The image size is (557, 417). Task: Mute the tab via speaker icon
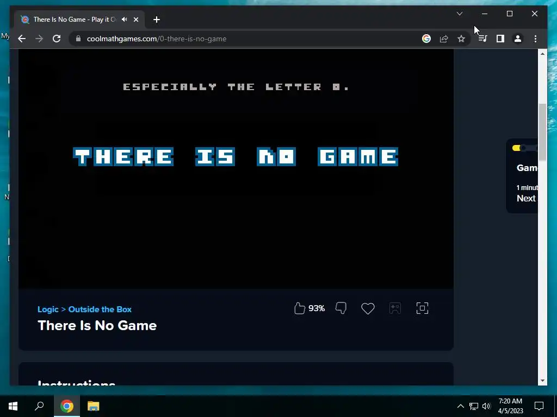pyautogui.click(x=125, y=20)
